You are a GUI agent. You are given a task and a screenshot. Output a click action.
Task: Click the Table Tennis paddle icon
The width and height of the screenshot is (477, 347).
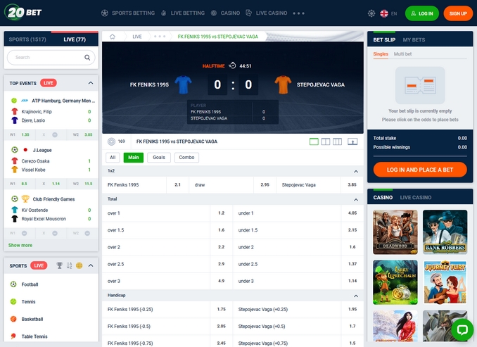13,336
